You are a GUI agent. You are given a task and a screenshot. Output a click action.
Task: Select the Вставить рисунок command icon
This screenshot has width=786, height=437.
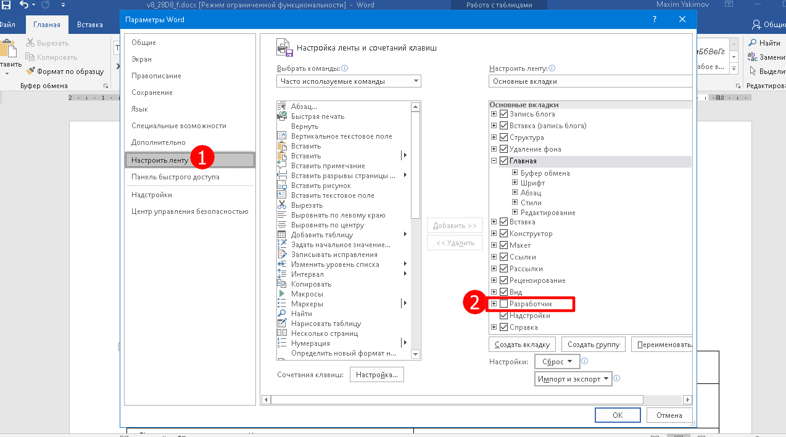pos(282,186)
